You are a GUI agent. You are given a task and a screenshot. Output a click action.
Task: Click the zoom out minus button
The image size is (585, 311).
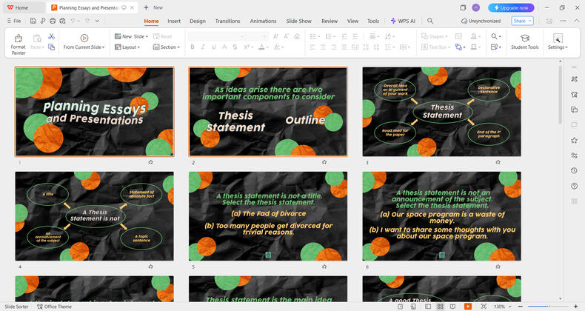pos(521,307)
